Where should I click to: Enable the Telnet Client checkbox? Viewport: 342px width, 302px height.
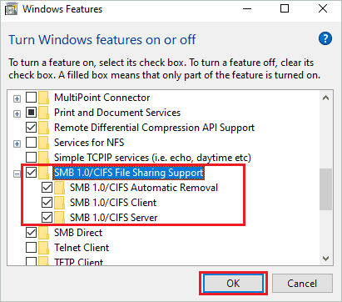click(x=31, y=248)
